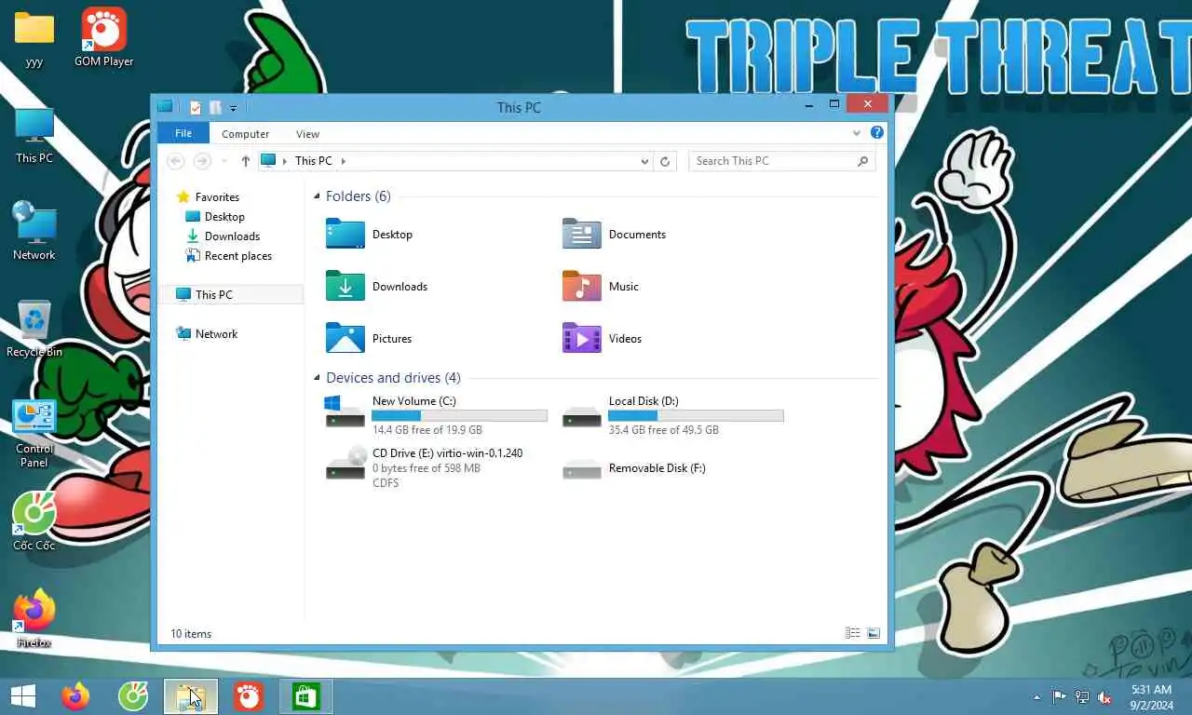The image size is (1192, 715).
Task: Click the network tray icon
Action: point(1082,696)
